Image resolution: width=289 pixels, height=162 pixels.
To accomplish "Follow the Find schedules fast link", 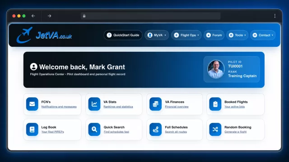I will [x=117, y=132].
